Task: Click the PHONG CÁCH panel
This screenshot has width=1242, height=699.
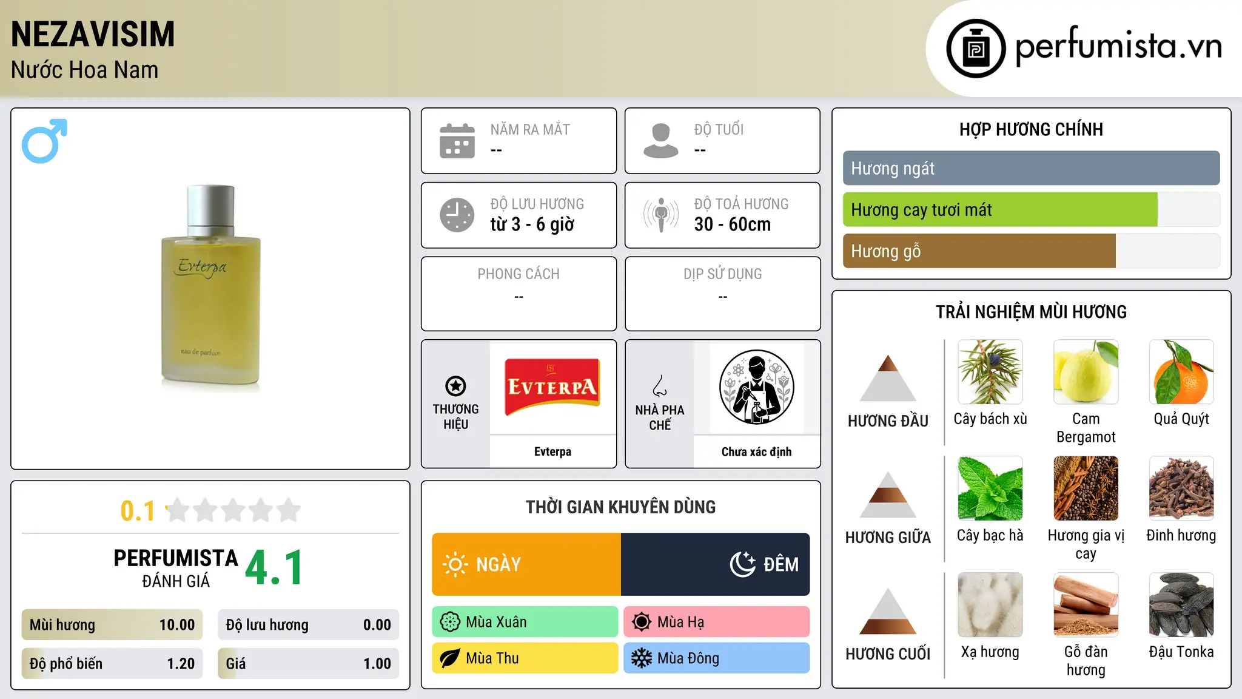Action: coord(519,294)
